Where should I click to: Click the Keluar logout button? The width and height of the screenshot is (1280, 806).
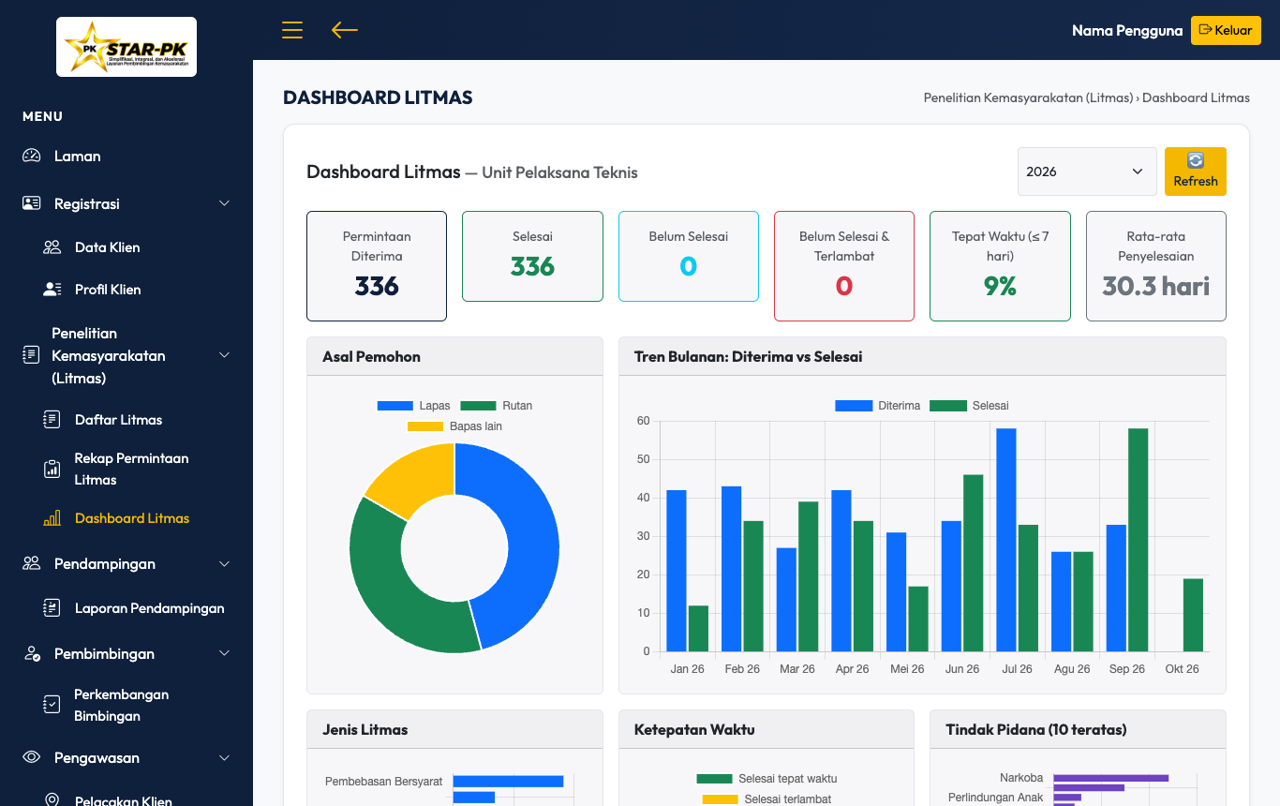click(1226, 30)
